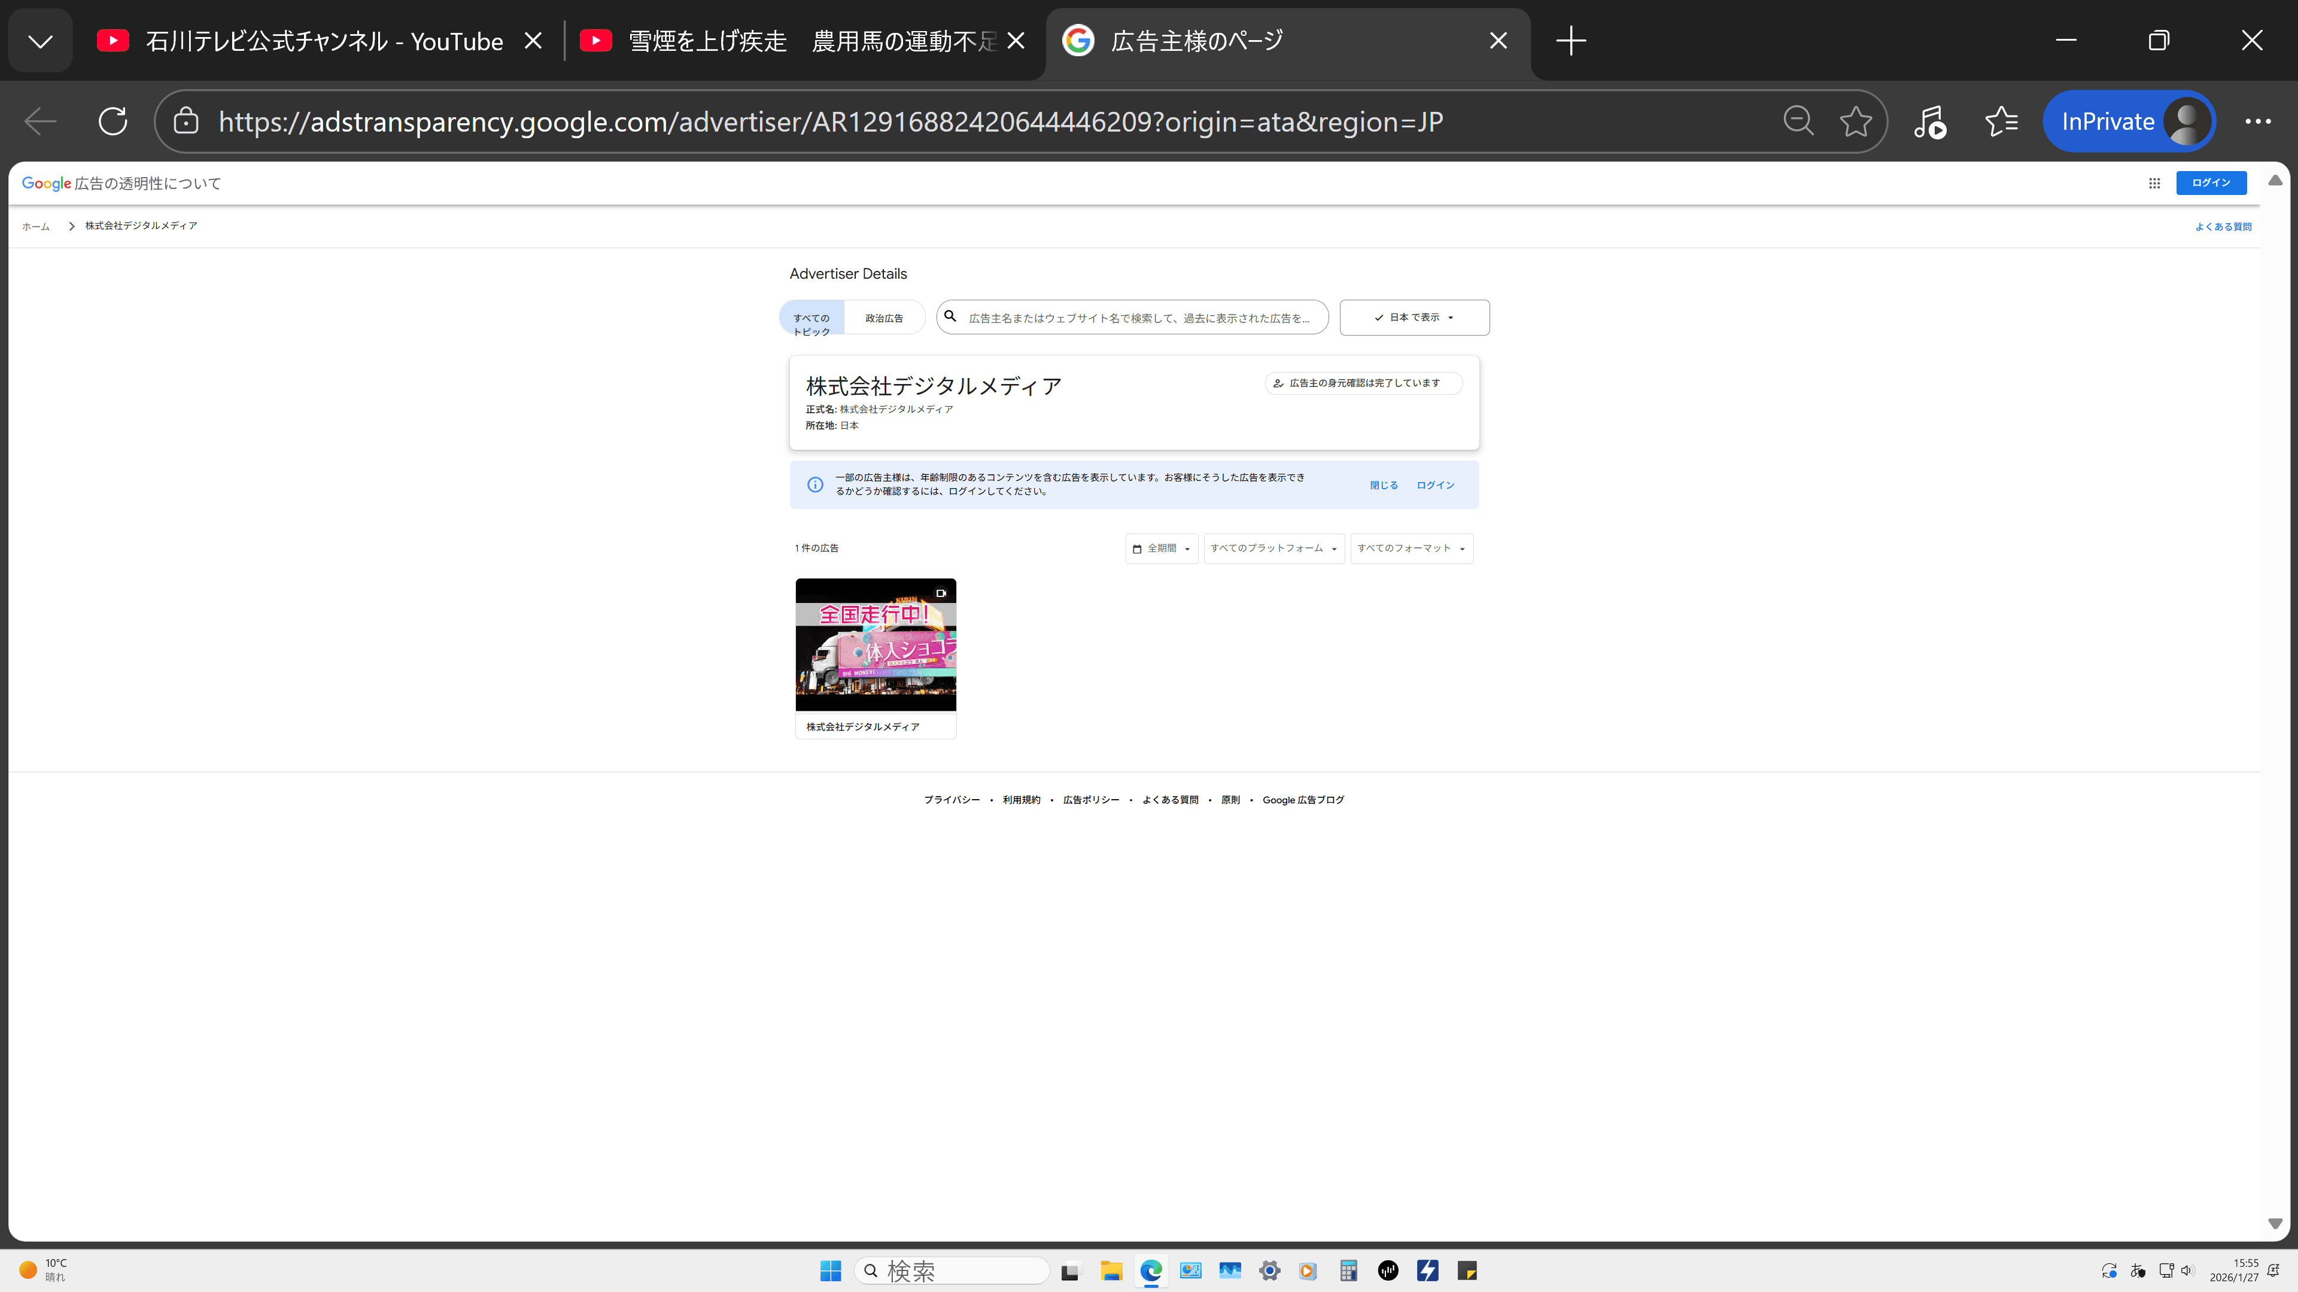Open the 全期間 date range dropdown
2298x1292 pixels.
(1162, 549)
